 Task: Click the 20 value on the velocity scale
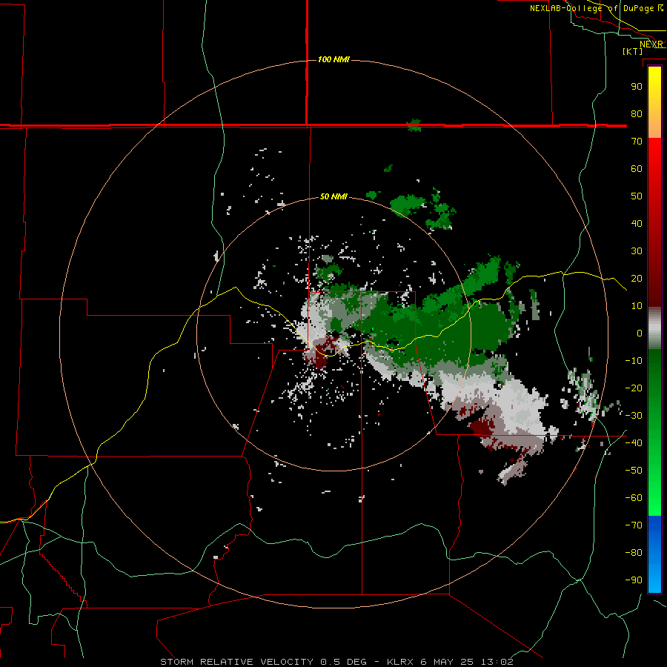637,278
